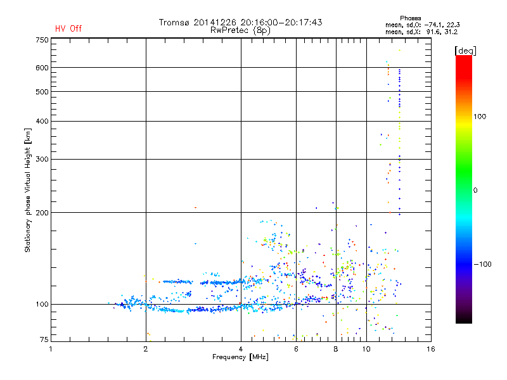Click the x-axis tick label '2'
Screen dimensions: 507x380
coord(146,349)
